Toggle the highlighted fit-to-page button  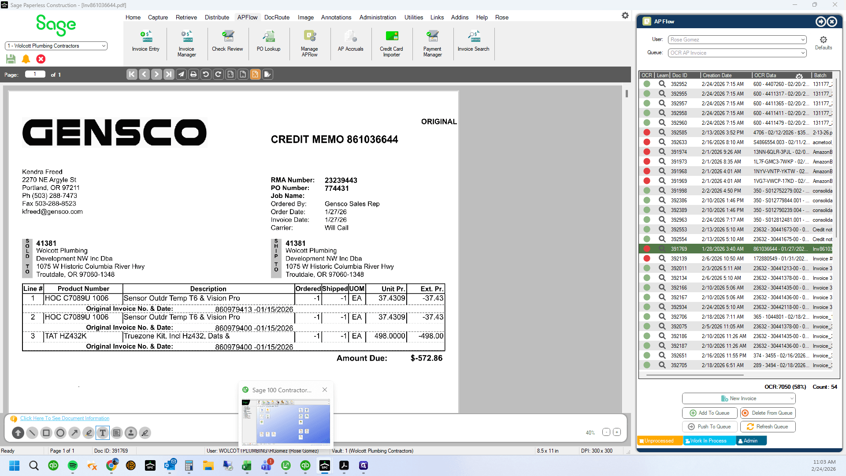(x=255, y=74)
